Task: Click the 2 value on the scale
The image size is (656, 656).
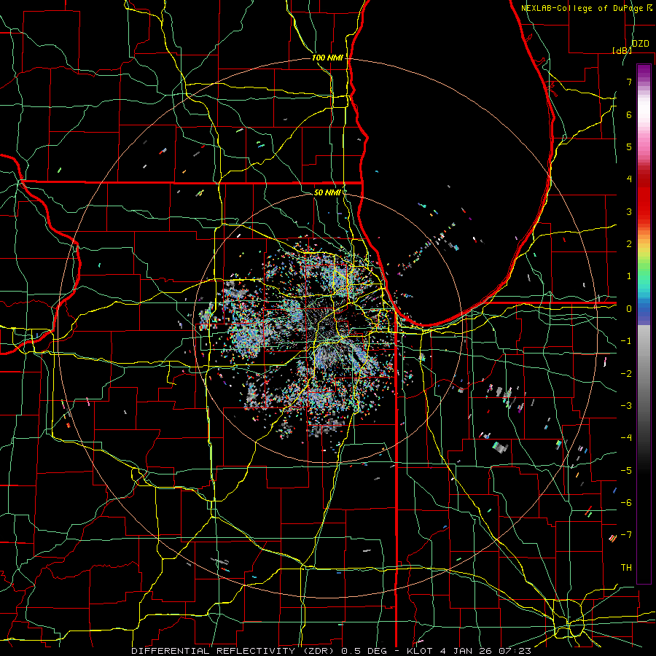Action: [629, 244]
